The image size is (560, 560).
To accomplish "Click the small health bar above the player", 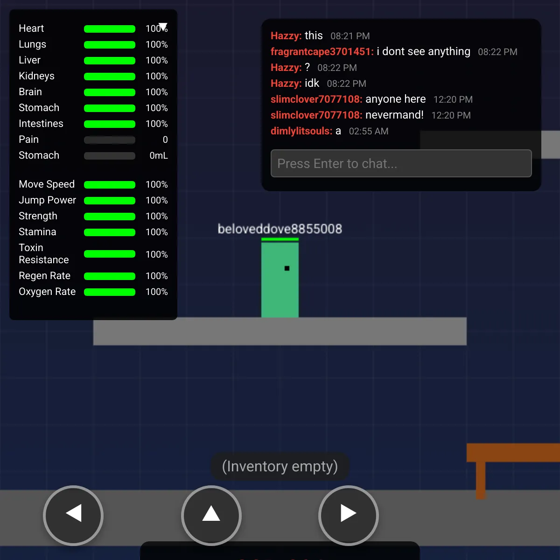I will coord(280,239).
